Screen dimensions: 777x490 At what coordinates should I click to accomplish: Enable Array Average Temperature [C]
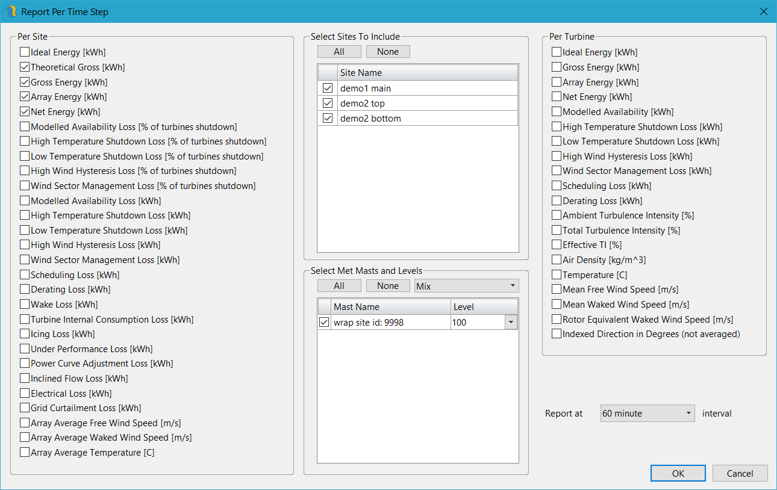pos(25,453)
